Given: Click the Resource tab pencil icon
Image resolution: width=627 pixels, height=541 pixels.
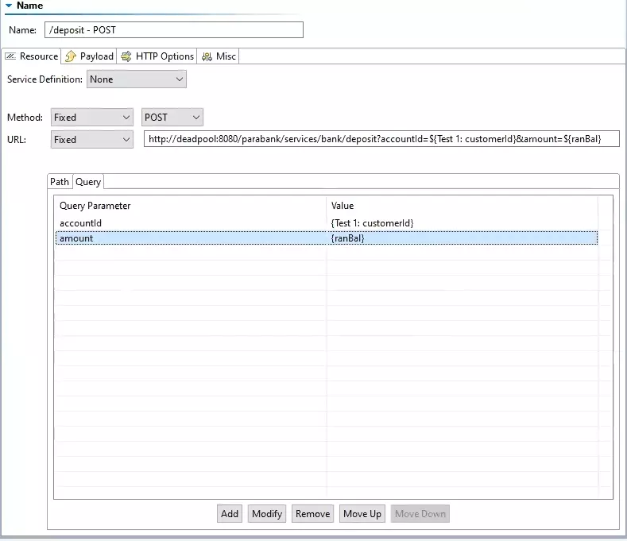Looking at the screenshot, I should point(10,56).
